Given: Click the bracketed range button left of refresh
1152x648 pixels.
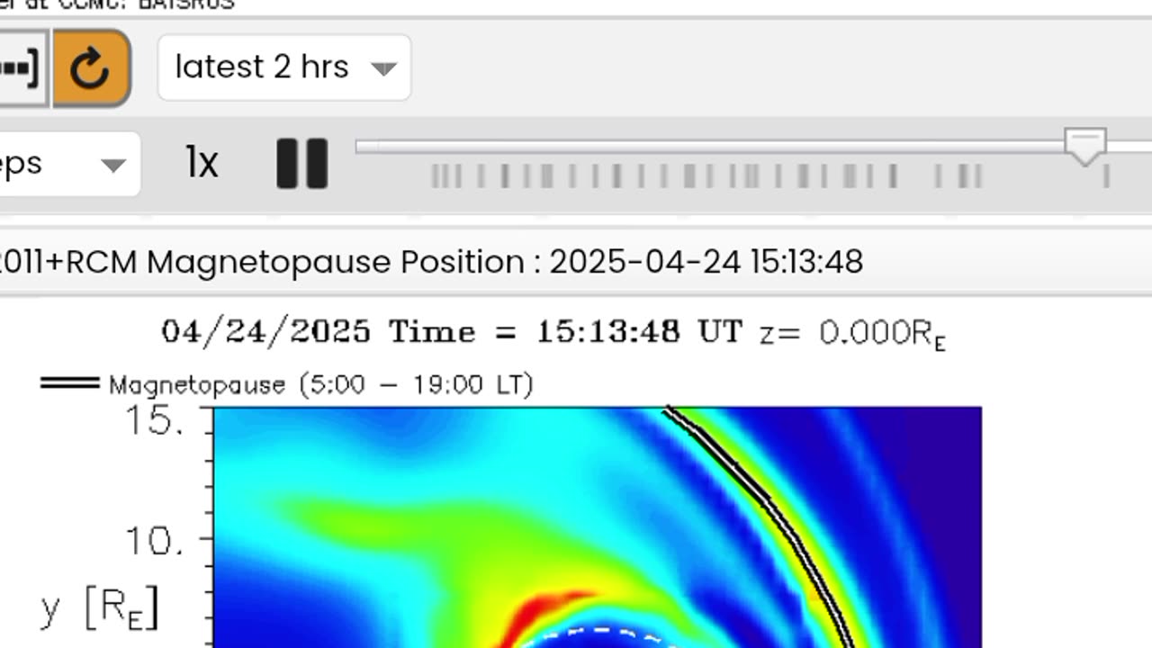Looking at the screenshot, I should pos(22,68).
